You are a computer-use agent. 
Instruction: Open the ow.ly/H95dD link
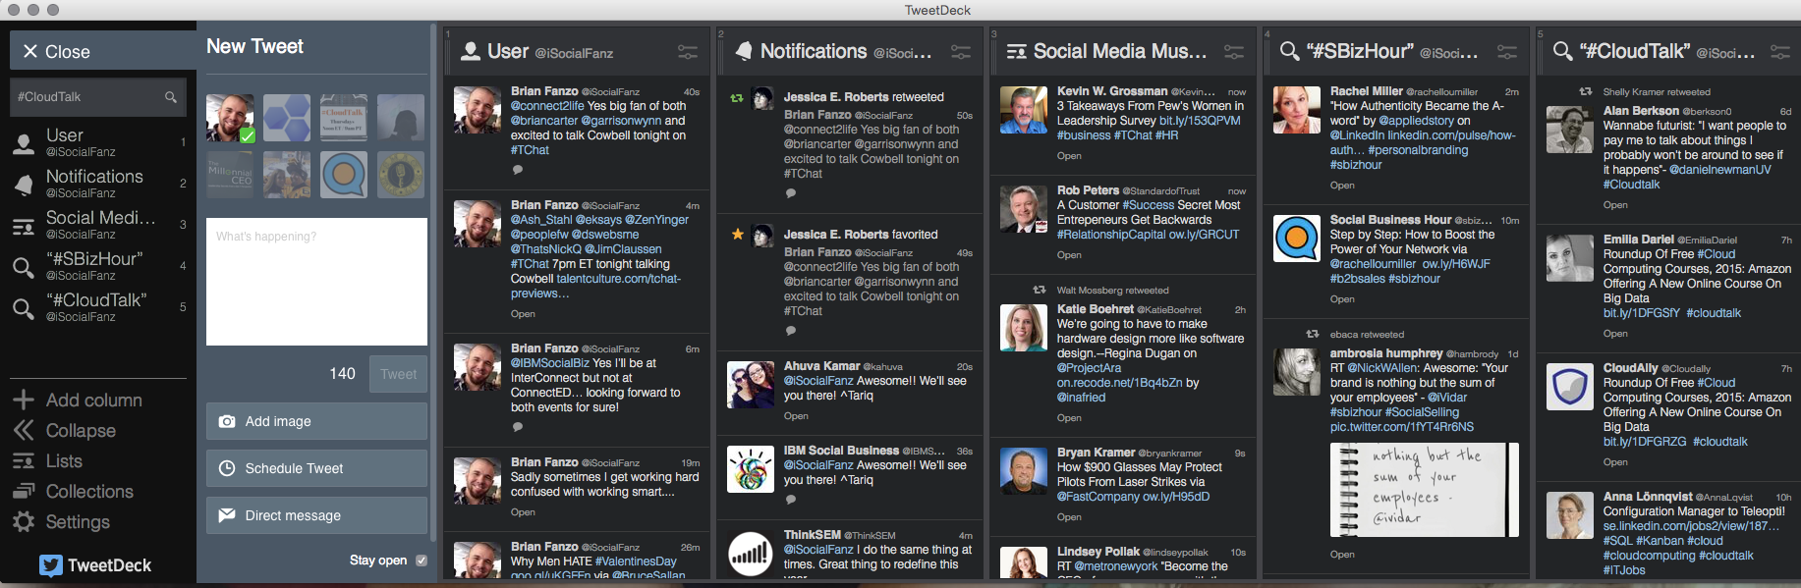(x=1176, y=497)
